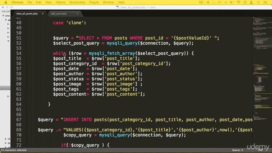Click '$post_status' variable on line 59
The height and width of the screenshot is (153, 272).
pyautogui.click(x=68, y=79)
